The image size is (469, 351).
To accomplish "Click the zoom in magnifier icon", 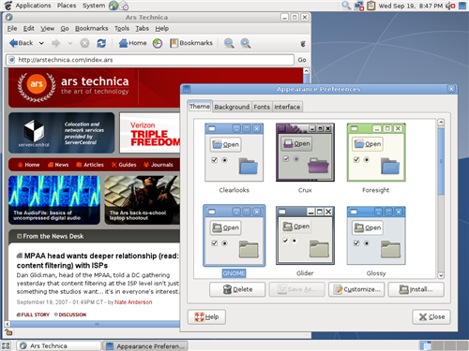I will (x=246, y=43).
